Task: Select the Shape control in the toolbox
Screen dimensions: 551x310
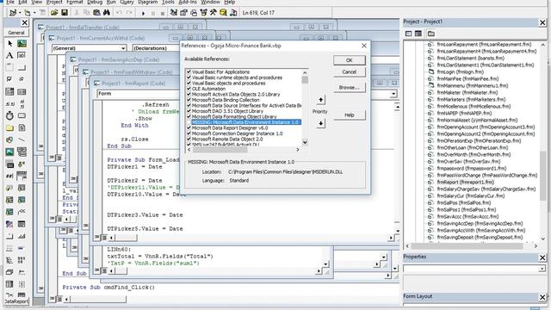Action: (9, 139)
